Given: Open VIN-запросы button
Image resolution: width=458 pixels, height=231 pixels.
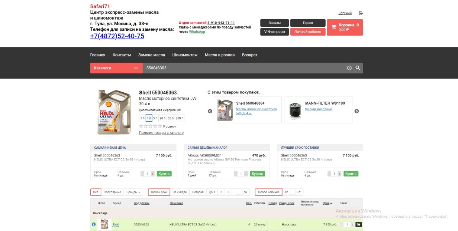Looking at the screenshot, I should (274, 32).
